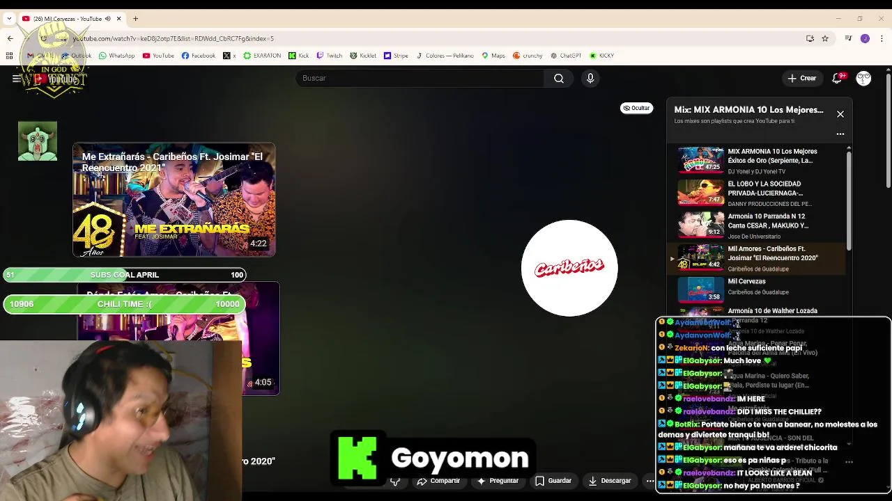Open Twitch bookmark
Screen dimensions: 892x501
coord(330,56)
